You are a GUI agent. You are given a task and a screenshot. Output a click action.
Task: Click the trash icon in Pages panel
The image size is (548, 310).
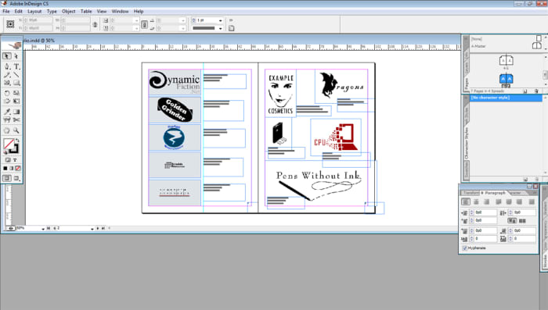tap(536, 91)
